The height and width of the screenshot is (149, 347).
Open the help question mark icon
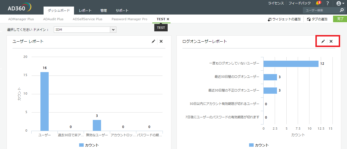click(x=327, y=3)
